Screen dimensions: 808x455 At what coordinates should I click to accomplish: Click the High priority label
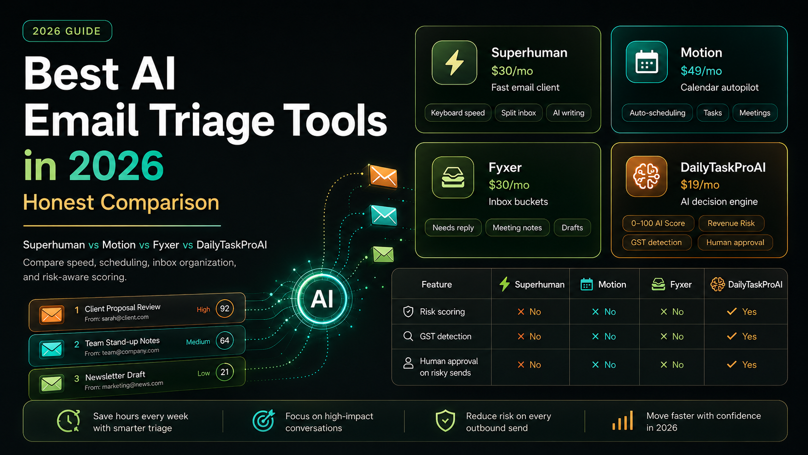click(203, 309)
